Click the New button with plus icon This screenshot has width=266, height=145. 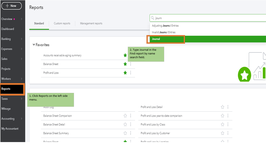pyautogui.click(x=11, y=6)
